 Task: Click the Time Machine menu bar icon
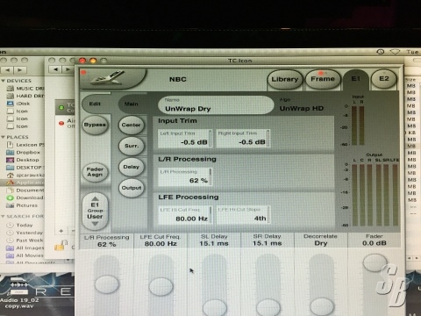tap(380, 52)
